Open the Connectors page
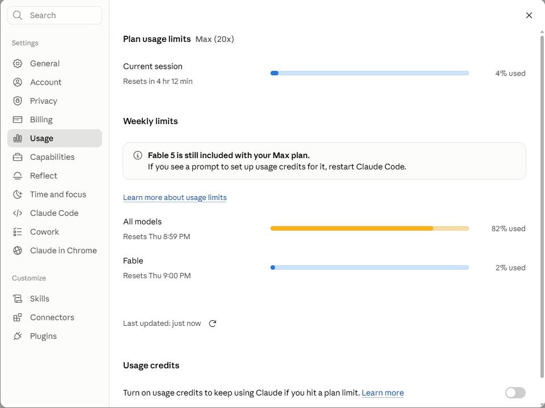 [54, 317]
